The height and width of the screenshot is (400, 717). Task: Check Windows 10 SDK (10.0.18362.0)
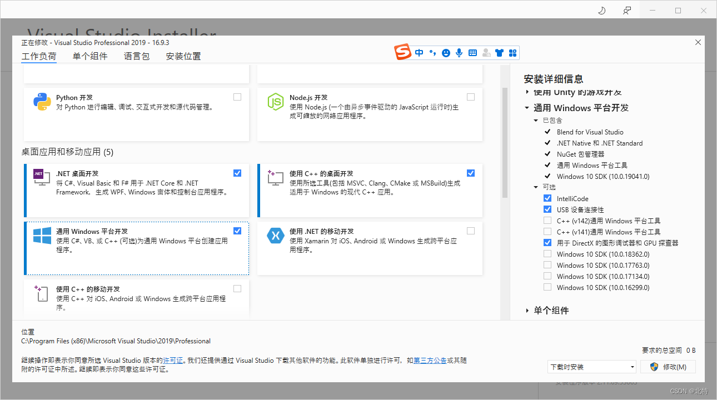[547, 254]
